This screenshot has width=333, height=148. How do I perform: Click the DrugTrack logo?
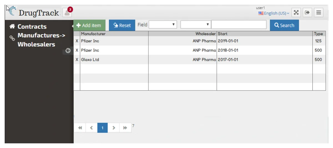pos(33,12)
